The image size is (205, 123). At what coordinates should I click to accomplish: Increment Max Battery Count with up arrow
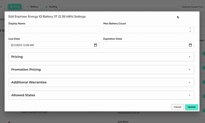pos(190,28)
